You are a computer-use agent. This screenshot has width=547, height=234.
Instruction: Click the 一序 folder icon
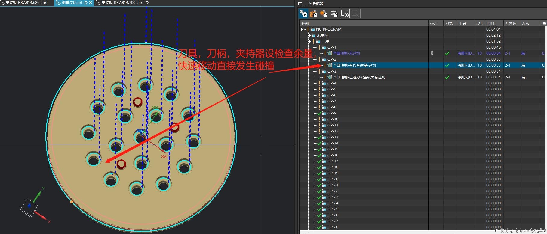(318, 41)
